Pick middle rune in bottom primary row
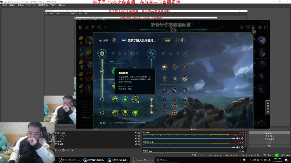291x163 pixels. (125, 113)
